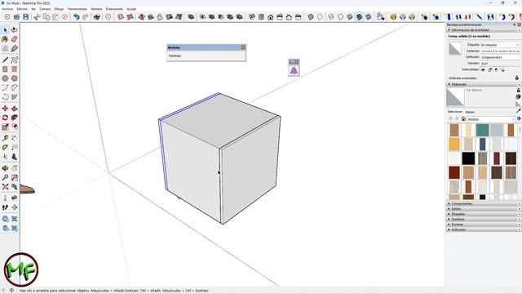Select the teal material swatch

click(x=482, y=131)
